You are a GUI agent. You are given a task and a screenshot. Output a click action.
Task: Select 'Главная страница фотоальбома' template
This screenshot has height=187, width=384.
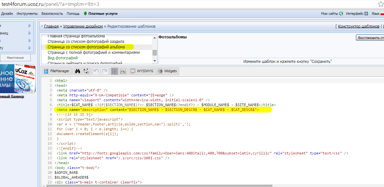(x=76, y=36)
